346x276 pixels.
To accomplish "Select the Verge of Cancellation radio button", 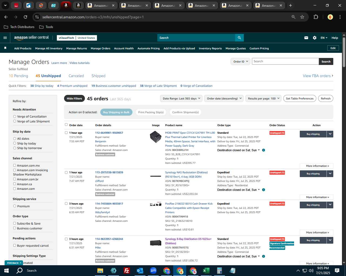I will (15, 116).
